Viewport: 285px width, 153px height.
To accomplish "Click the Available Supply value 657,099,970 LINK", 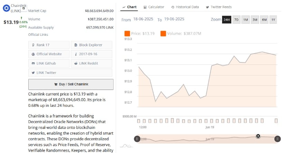I will [x=100, y=28].
